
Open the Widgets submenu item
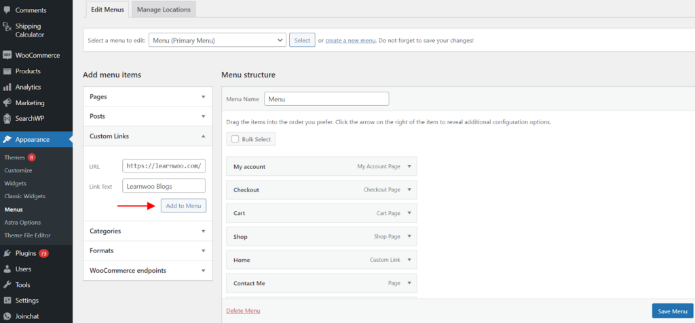click(16, 183)
